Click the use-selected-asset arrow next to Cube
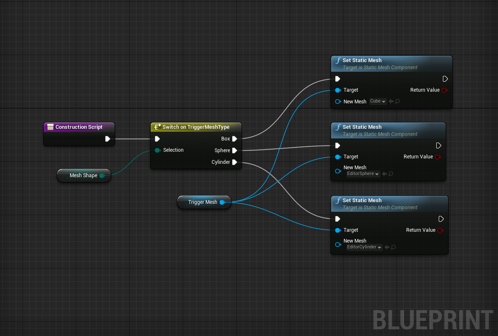 391,101
